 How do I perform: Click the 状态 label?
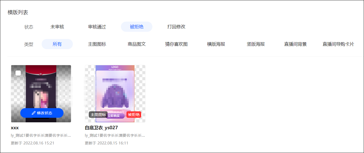pyautogui.click(x=29, y=27)
